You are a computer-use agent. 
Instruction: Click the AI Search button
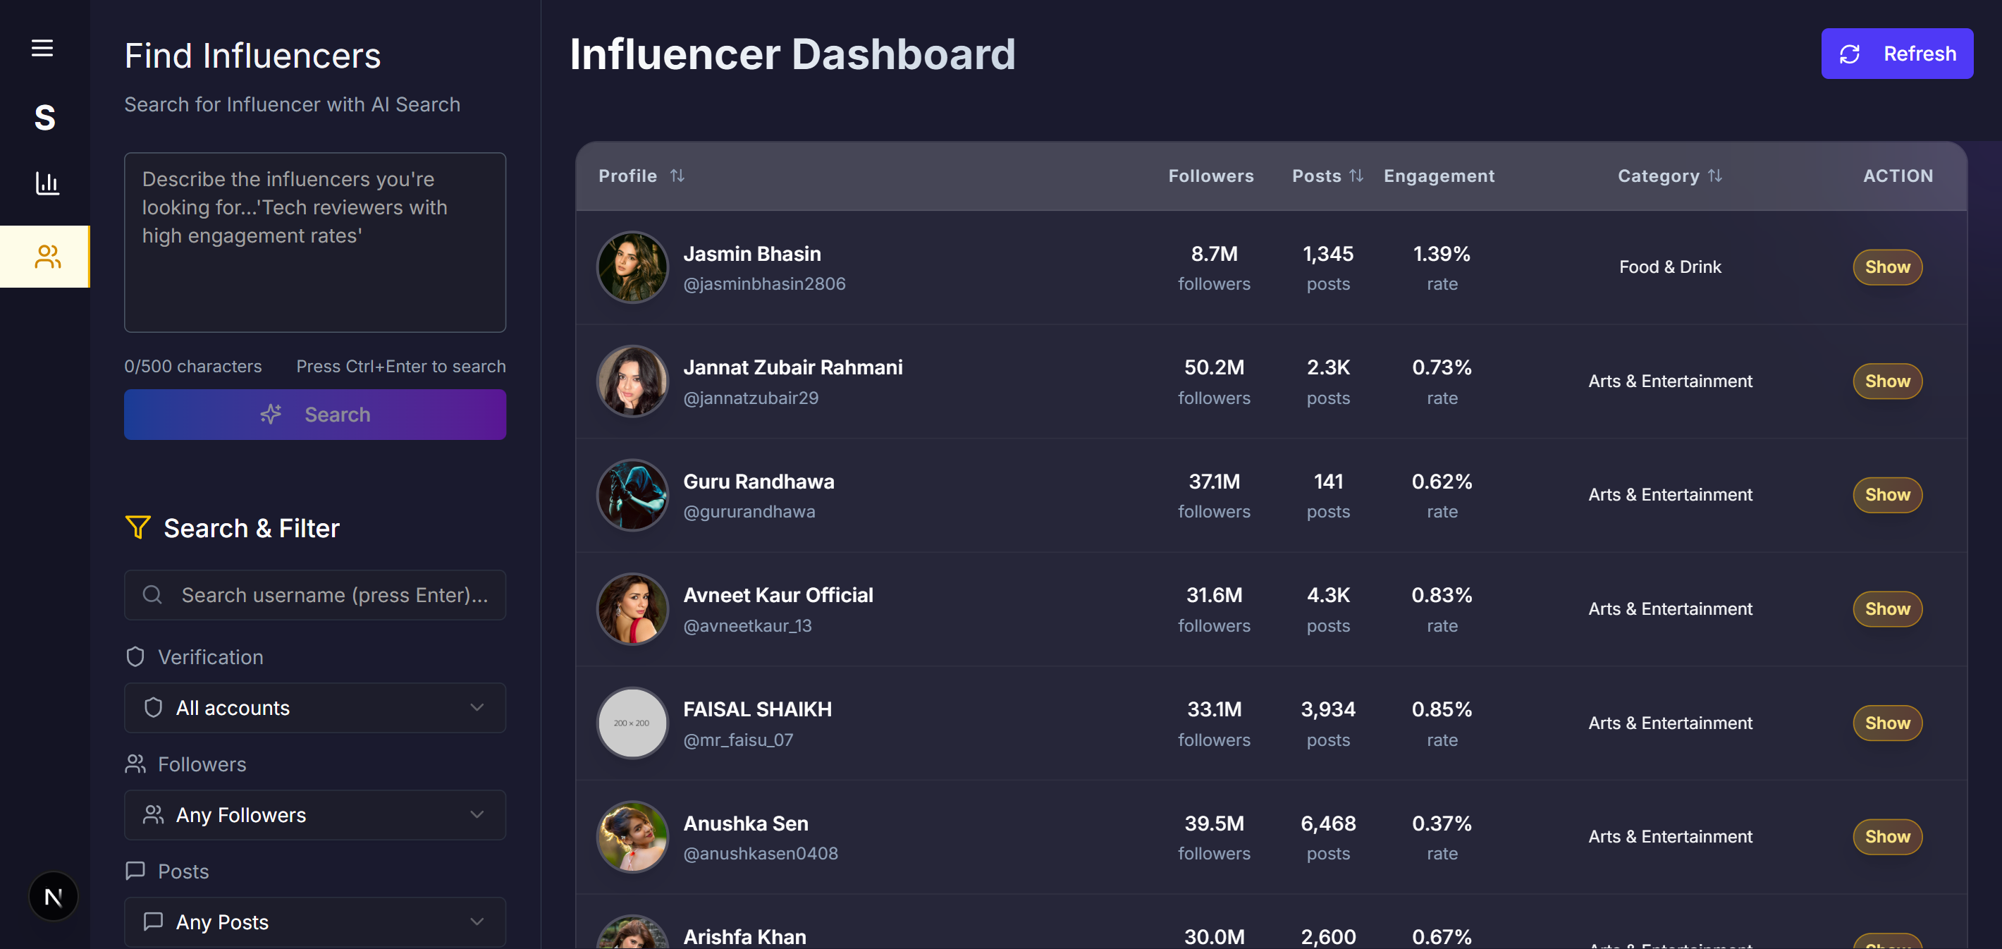[315, 415]
